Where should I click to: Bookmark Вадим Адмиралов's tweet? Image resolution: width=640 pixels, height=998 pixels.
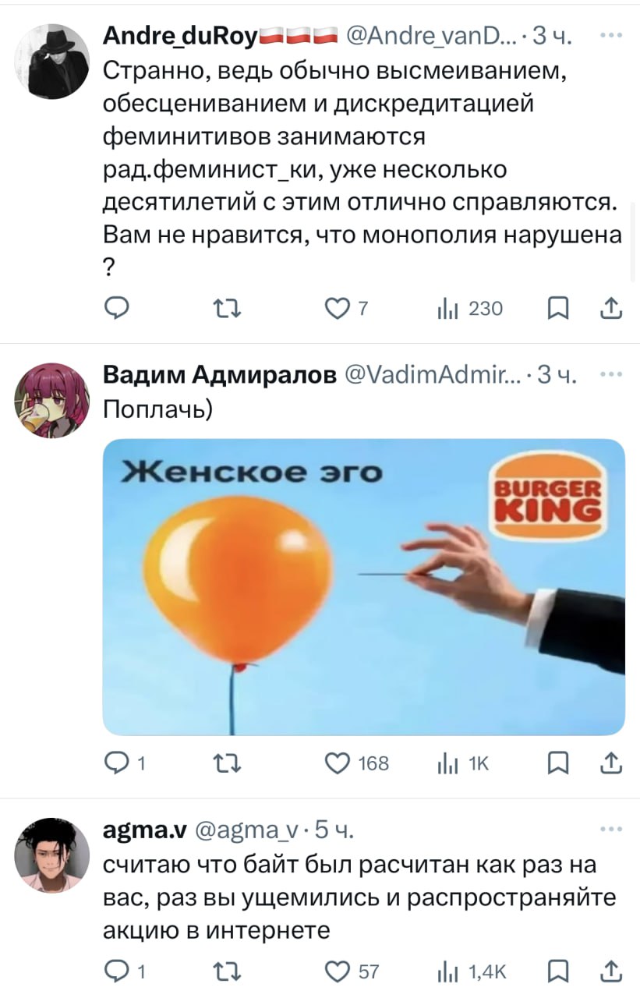click(557, 764)
